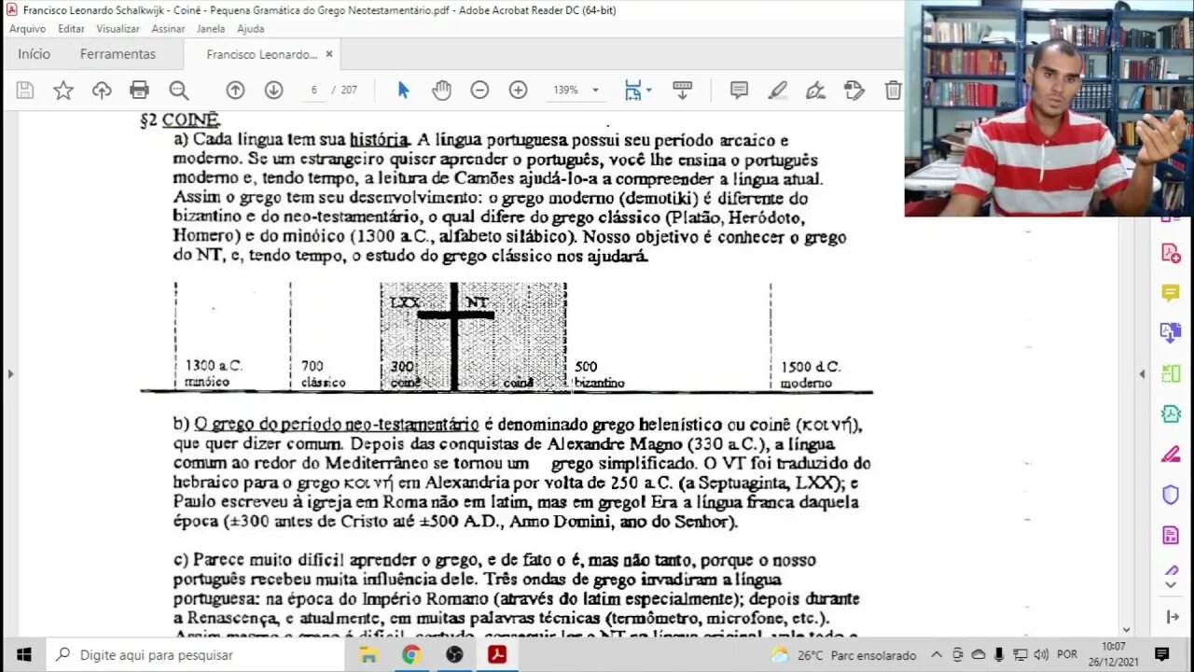Open the yellow Comment tool in right panel
This screenshot has height=672, width=1194.
coord(1171,293)
